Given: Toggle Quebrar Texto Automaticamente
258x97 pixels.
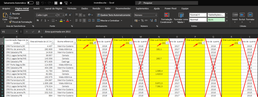Looking at the screenshot, I should (114, 15).
